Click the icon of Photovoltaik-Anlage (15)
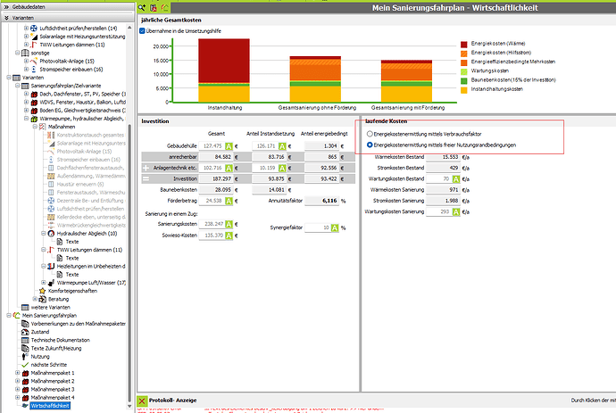 click(34, 62)
